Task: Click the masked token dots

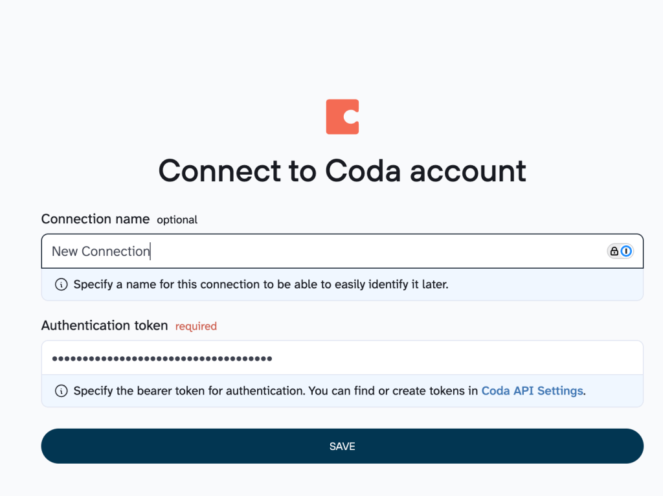Action: coord(162,357)
